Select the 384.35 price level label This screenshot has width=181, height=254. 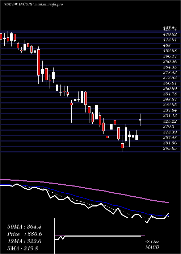(170, 67)
